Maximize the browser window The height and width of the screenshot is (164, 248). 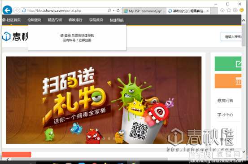[x=228, y=4]
